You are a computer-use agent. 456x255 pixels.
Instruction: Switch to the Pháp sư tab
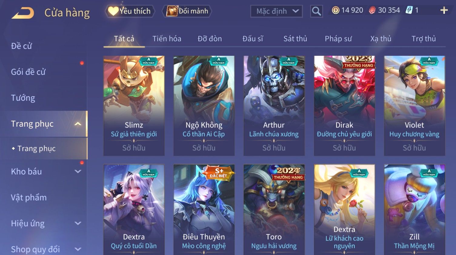(x=338, y=39)
